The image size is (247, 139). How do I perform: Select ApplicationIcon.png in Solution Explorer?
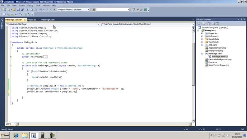(x=217, y=48)
